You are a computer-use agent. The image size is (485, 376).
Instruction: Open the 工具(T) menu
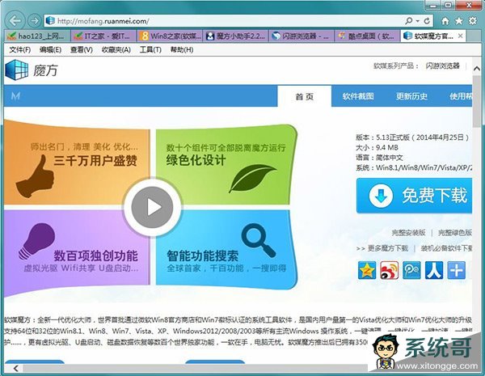(x=150, y=50)
